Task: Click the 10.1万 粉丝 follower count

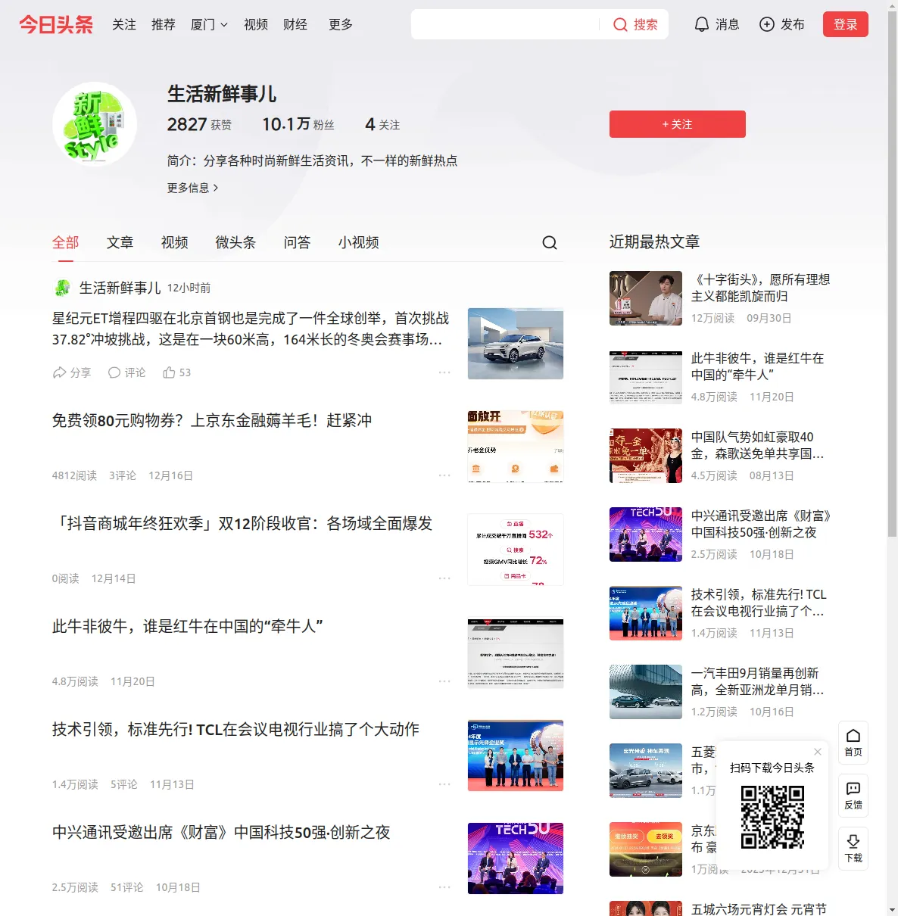Action: pyautogui.click(x=298, y=124)
